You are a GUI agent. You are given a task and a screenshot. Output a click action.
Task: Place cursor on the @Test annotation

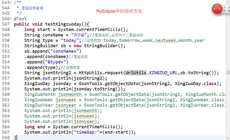tap(20, 19)
